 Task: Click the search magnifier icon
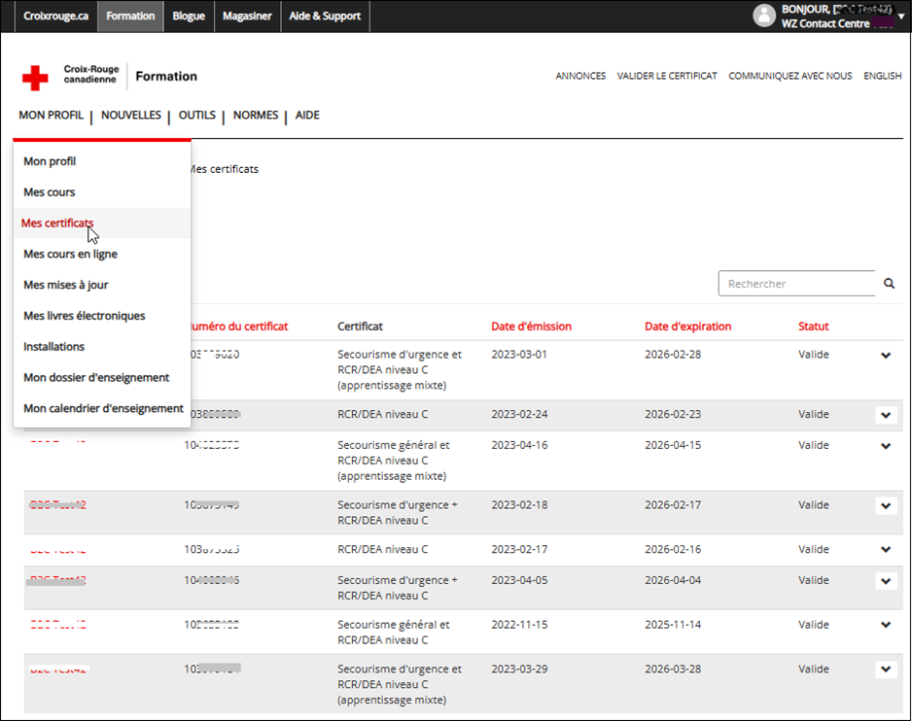889,283
